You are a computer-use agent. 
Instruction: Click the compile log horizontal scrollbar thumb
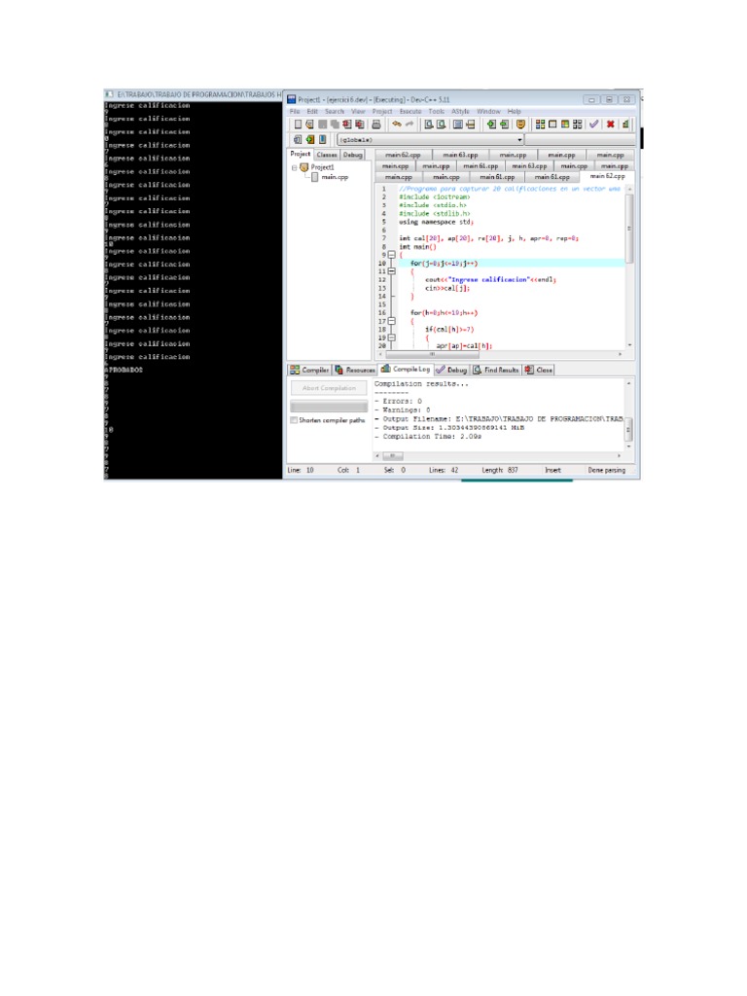tap(393, 456)
